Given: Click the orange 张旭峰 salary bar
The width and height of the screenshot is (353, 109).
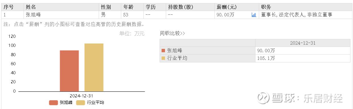Looking at the screenshot, I should tap(69, 71).
